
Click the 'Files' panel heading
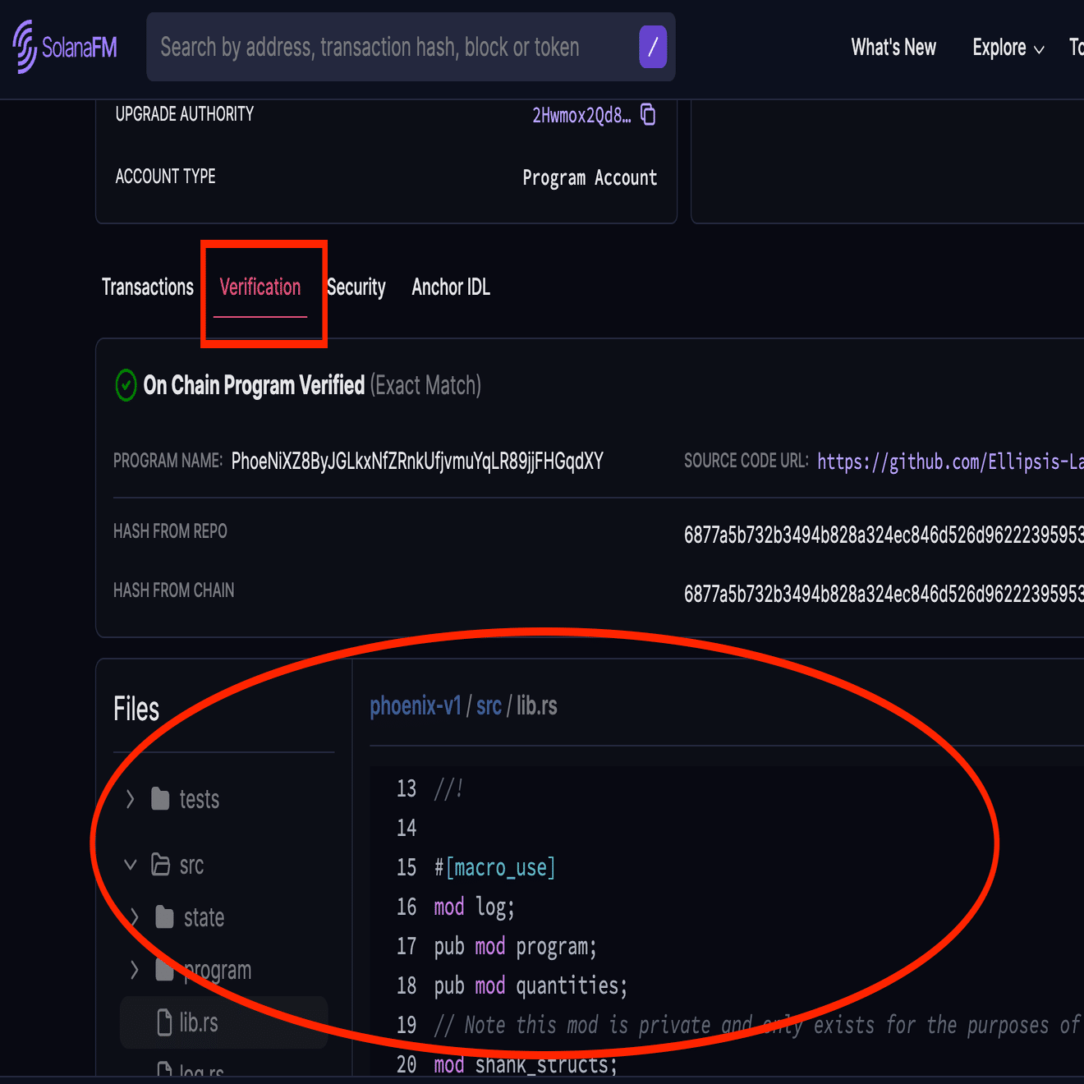[x=136, y=709]
